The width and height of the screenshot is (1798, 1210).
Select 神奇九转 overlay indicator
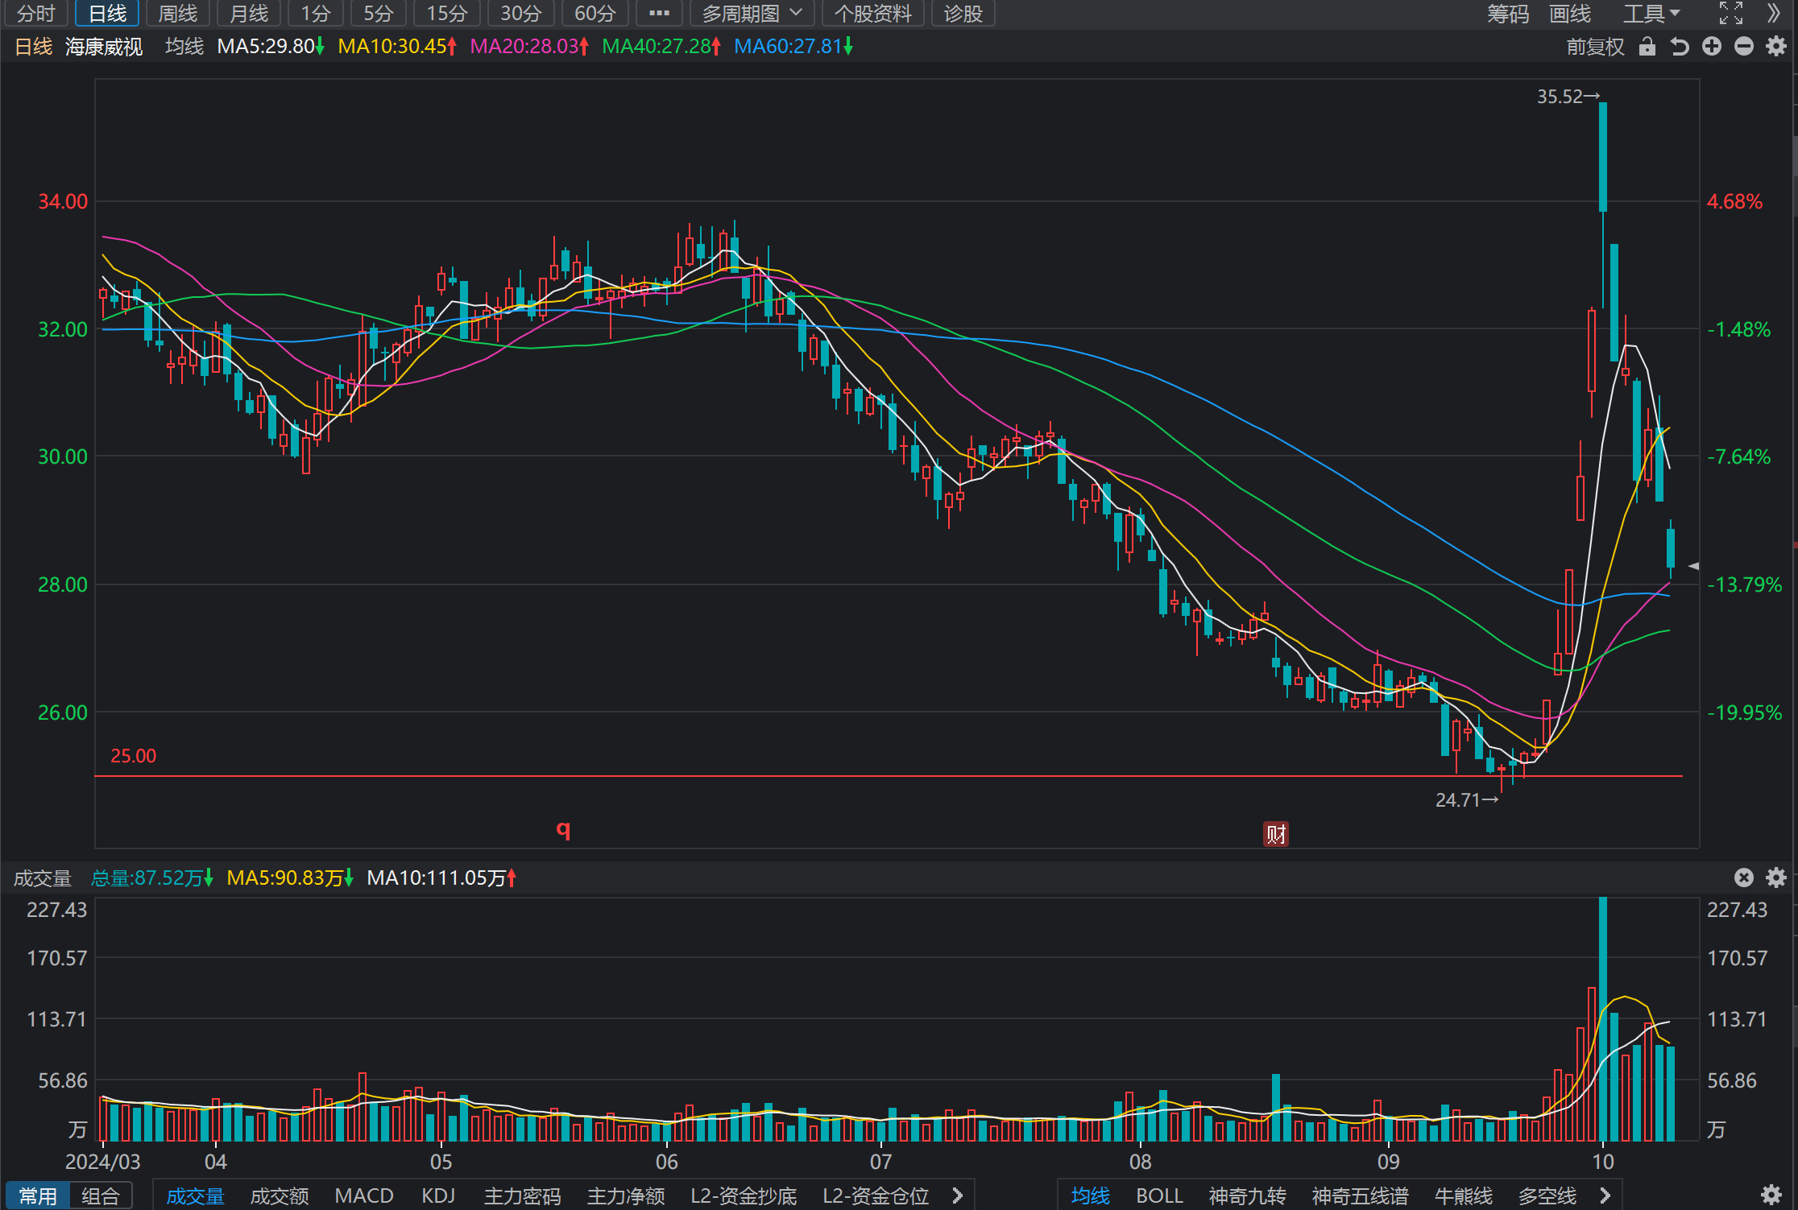pos(1247,1196)
